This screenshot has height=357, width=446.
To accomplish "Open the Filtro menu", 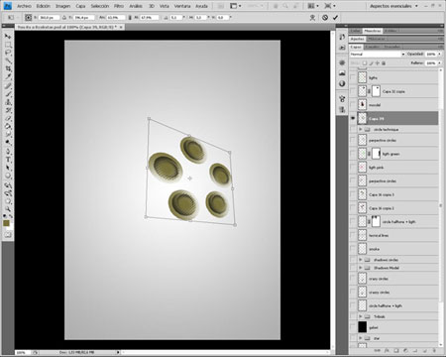I will (119, 6).
